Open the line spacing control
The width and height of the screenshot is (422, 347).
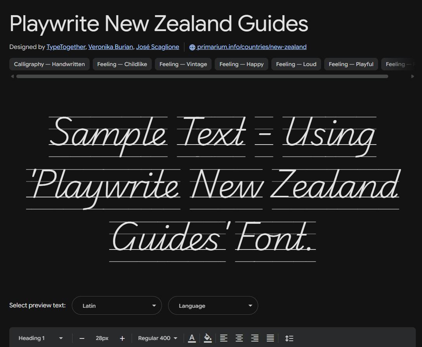pos(289,338)
